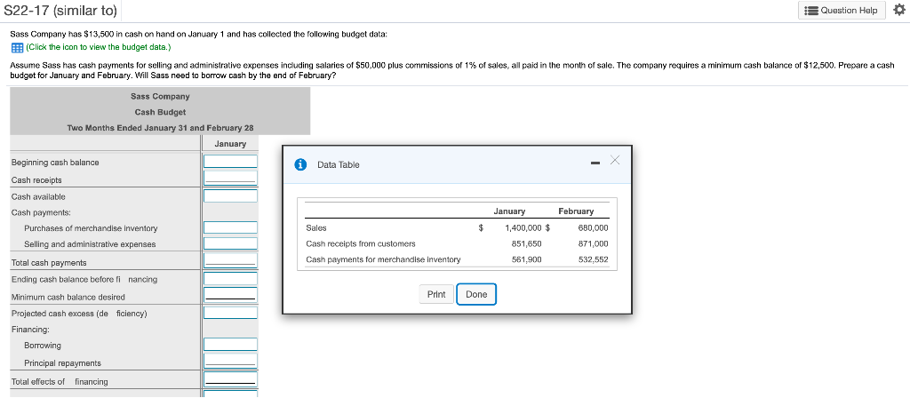Select the Projected cash excess (deficiency) field

click(x=230, y=313)
